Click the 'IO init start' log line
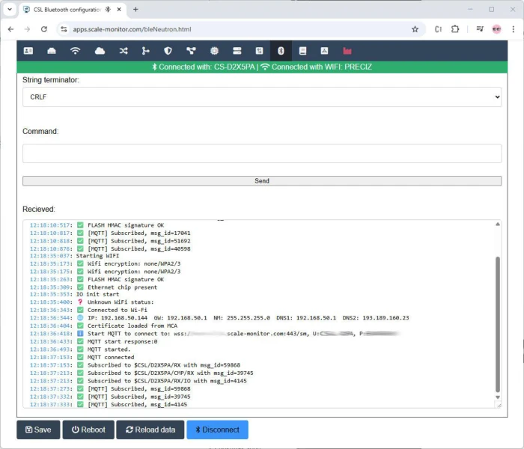The height and width of the screenshot is (449, 524). [74, 294]
